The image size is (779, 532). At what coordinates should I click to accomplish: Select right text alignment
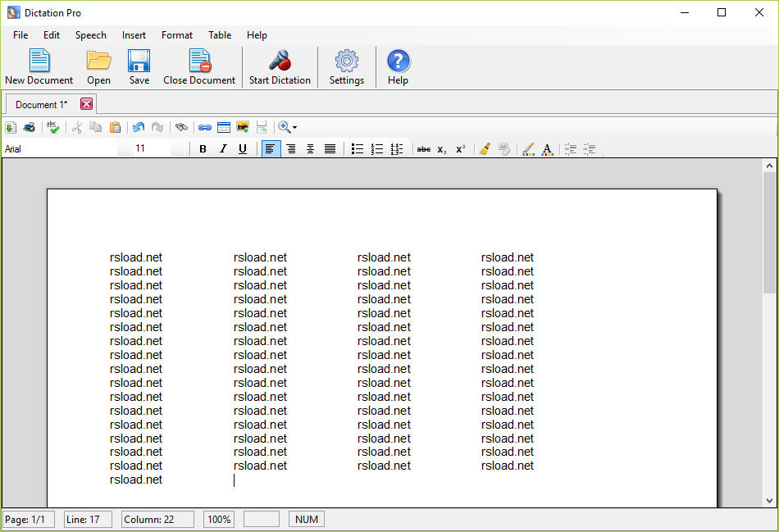(291, 149)
